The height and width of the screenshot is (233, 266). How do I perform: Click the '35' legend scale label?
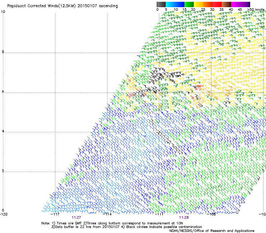pyautogui.click(x=221, y=10)
